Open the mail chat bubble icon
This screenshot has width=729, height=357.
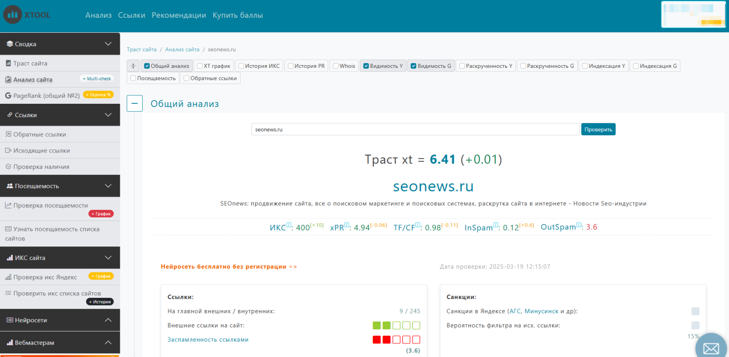point(711,348)
